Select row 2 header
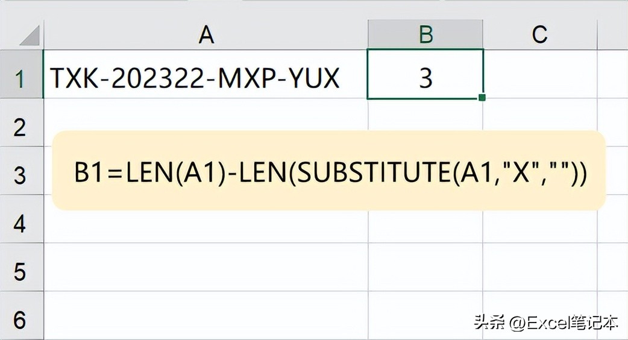Image resolution: width=628 pixels, height=340 pixels. [x=20, y=127]
